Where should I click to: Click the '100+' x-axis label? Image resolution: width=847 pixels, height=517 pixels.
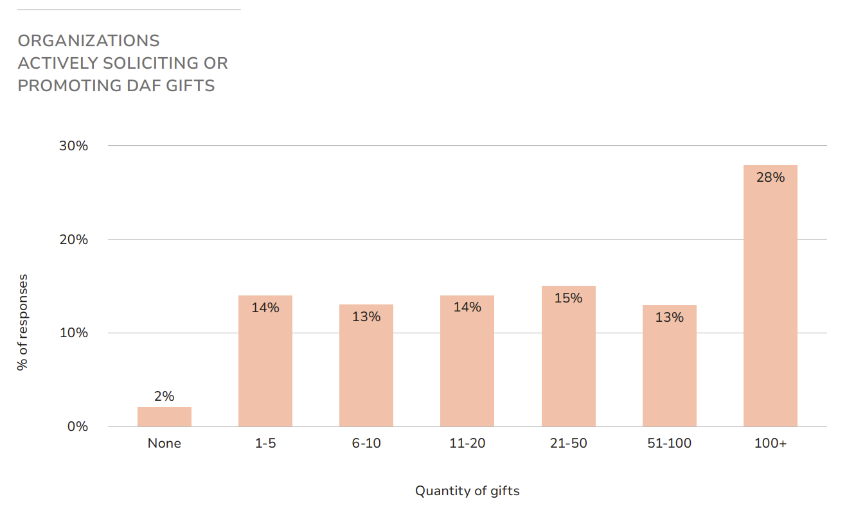pos(770,443)
